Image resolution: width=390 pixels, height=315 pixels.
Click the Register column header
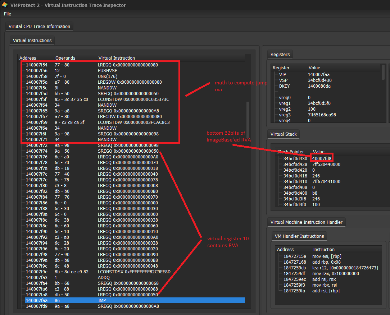[x=281, y=68]
